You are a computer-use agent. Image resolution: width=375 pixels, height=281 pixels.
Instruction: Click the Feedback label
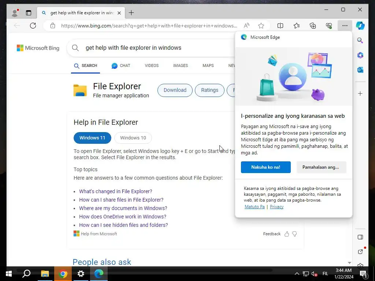[x=272, y=234]
